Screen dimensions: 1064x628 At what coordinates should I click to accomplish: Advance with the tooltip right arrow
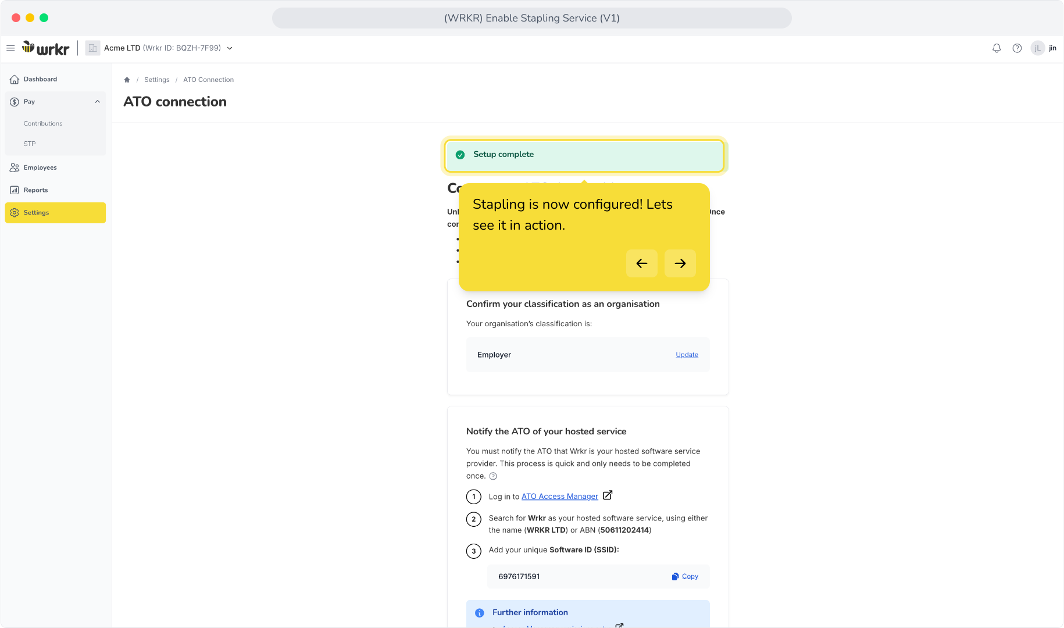[x=680, y=263]
